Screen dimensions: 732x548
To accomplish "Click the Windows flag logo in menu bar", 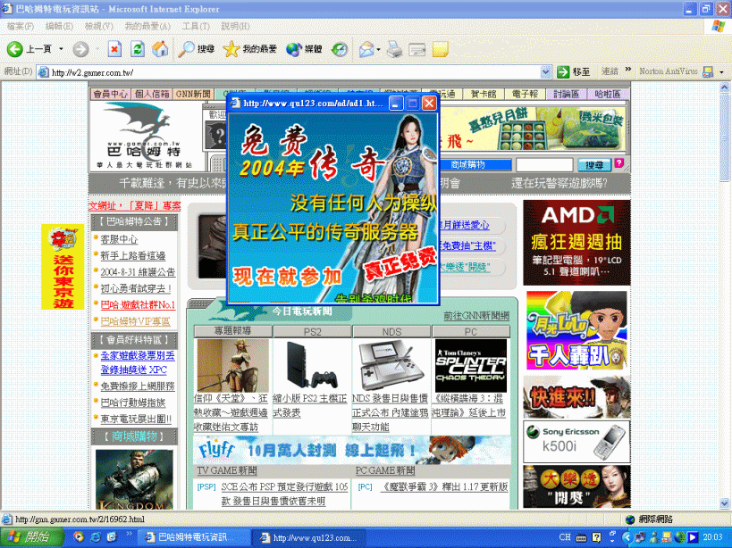I will coord(718,26).
